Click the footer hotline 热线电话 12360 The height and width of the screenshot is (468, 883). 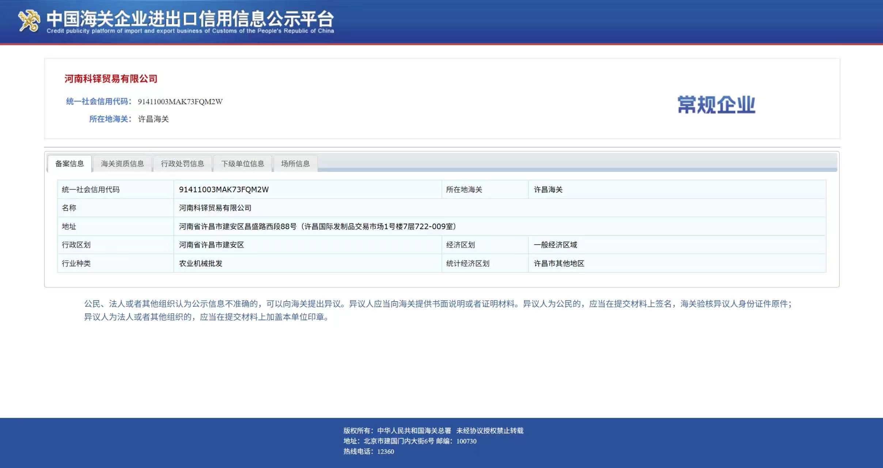point(368,452)
